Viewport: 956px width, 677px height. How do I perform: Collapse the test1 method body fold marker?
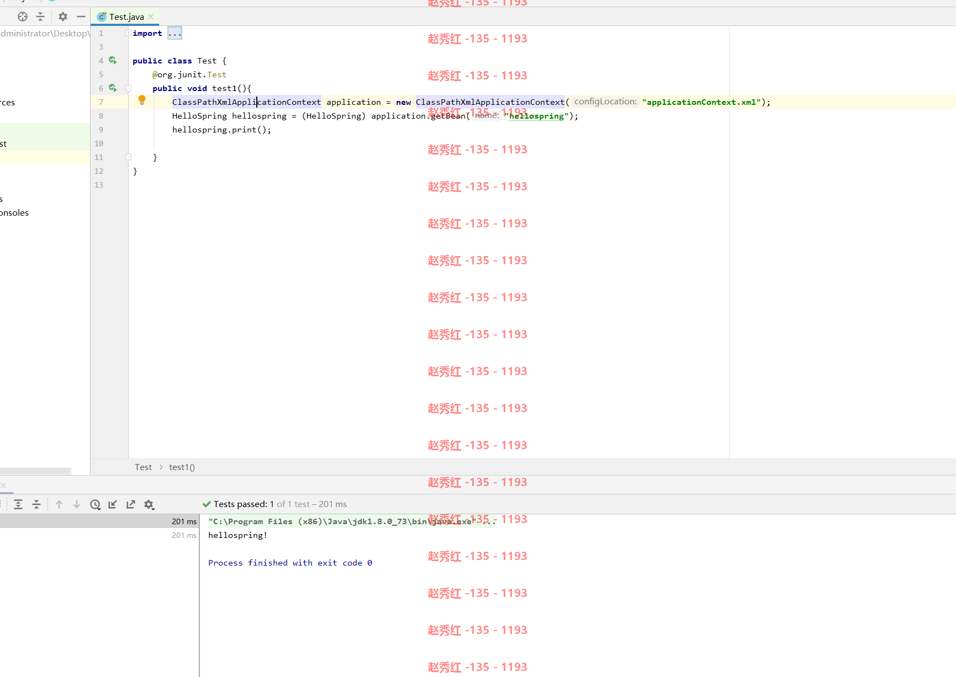(x=129, y=88)
